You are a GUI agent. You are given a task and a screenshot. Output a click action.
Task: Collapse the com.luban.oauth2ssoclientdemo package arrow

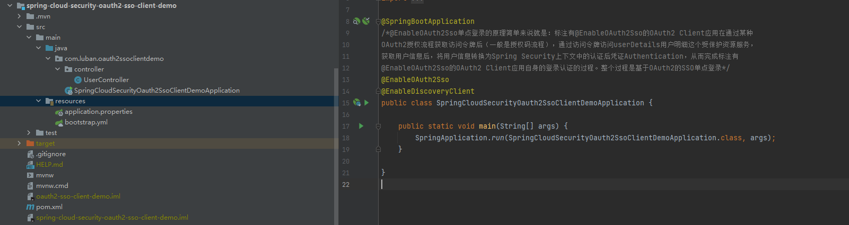point(48,59)
